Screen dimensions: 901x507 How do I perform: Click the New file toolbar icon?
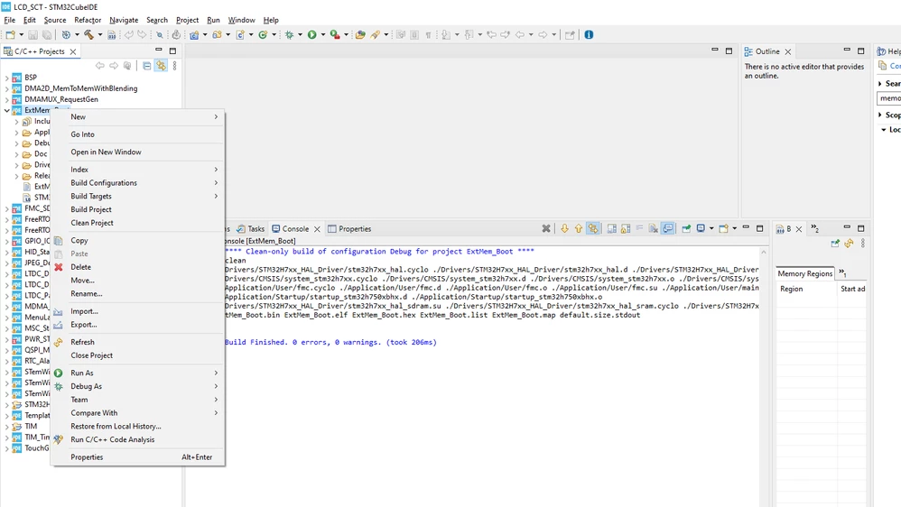coord(10,35)
